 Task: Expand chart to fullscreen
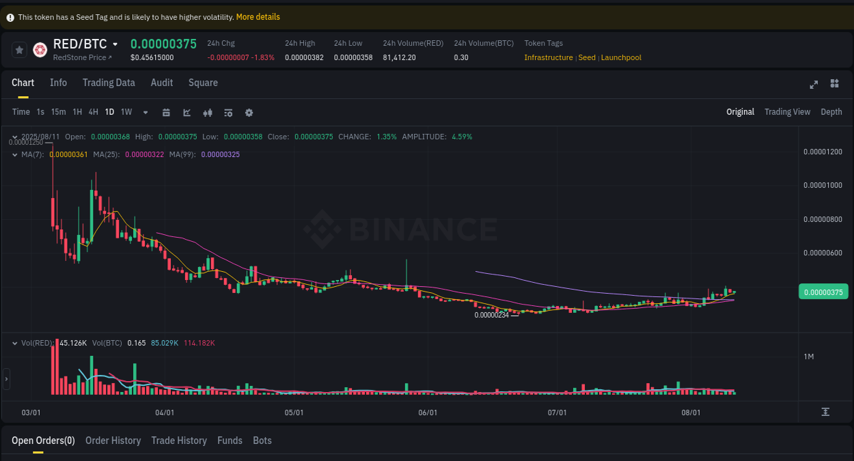[x=814, y=85]
